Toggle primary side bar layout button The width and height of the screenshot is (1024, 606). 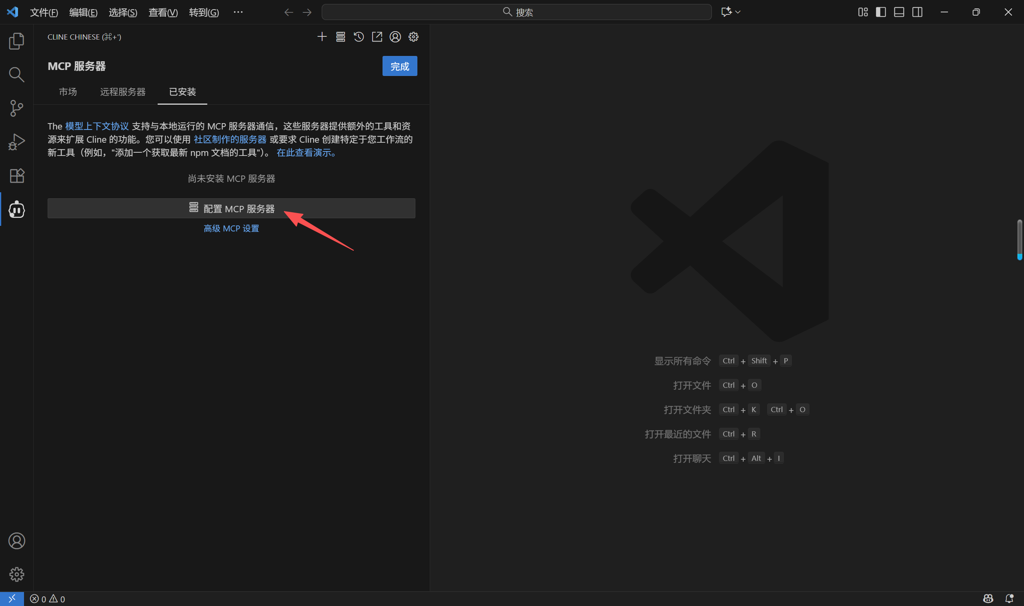[880, 12]
